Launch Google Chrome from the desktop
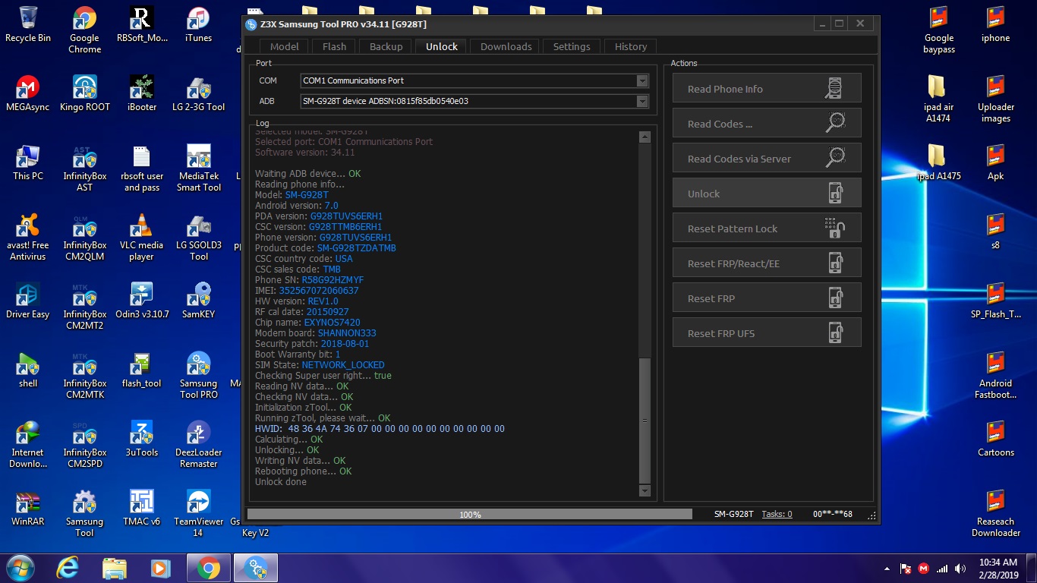The height and width of the screenshot is (583, 1037). point(84,30)
